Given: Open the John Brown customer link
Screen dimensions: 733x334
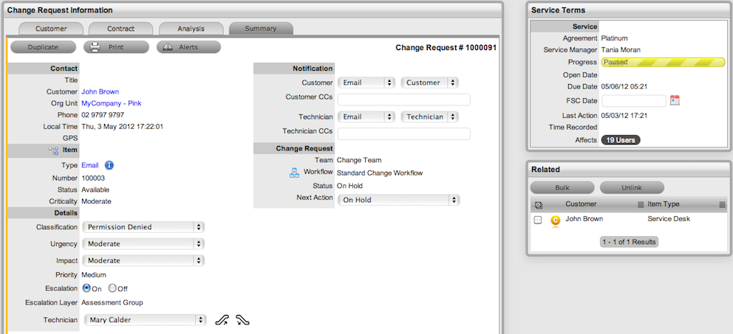Looking at the screenshot, I should pyautogui.click(x=100, y=92).
